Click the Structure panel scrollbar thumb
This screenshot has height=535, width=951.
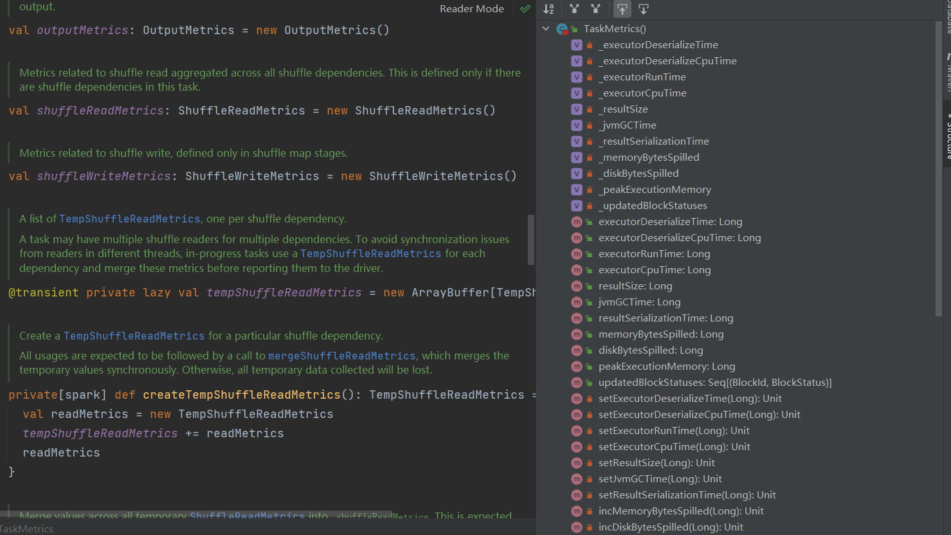pos(938,168)
